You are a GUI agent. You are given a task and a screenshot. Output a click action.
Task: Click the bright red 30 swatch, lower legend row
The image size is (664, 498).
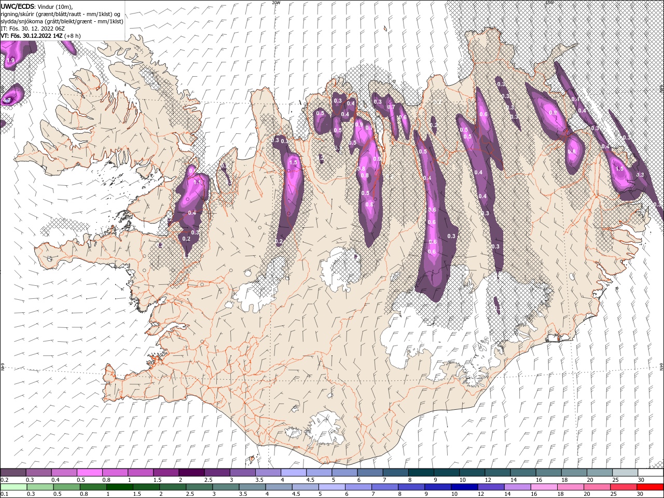(651, 487)
